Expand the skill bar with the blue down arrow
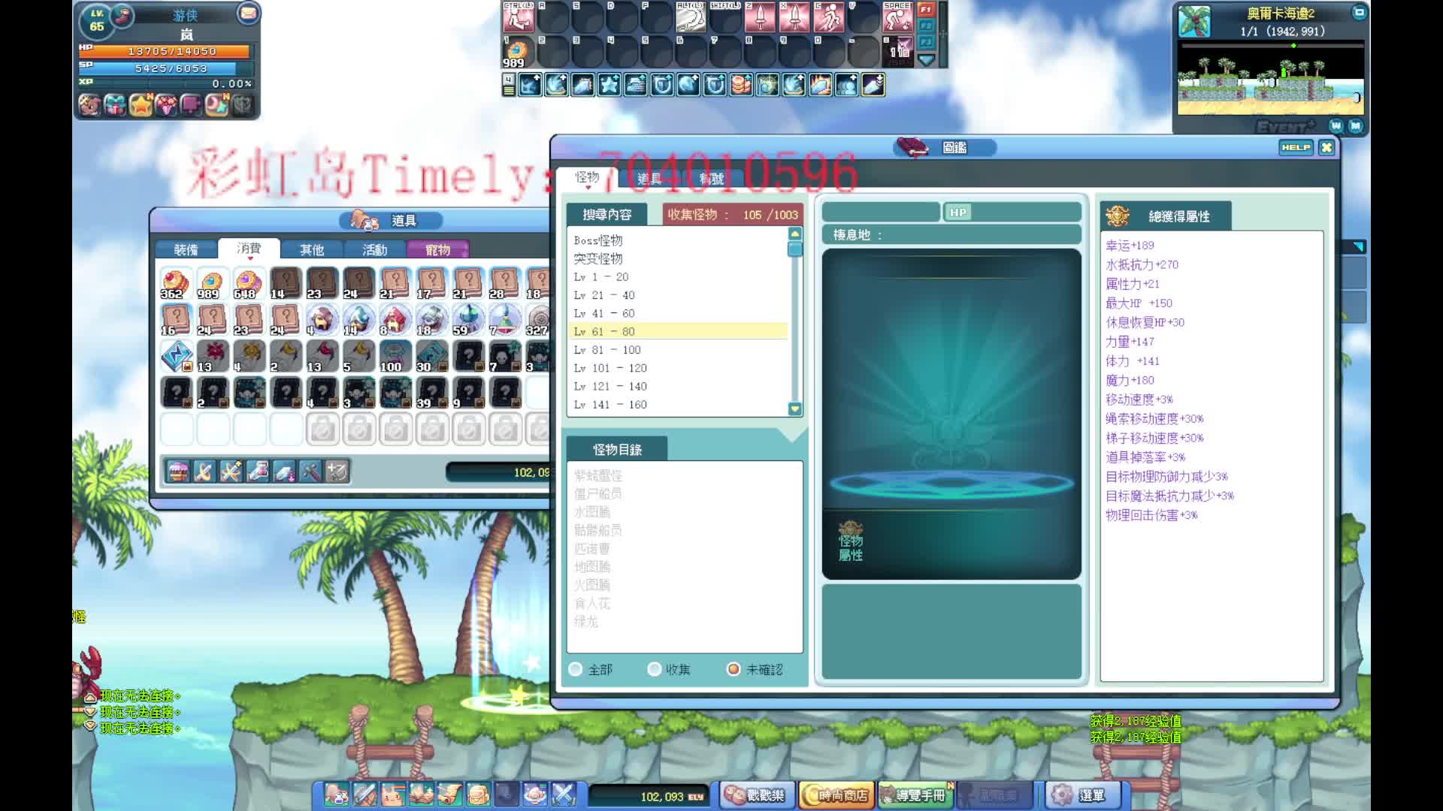 point(926,60)
